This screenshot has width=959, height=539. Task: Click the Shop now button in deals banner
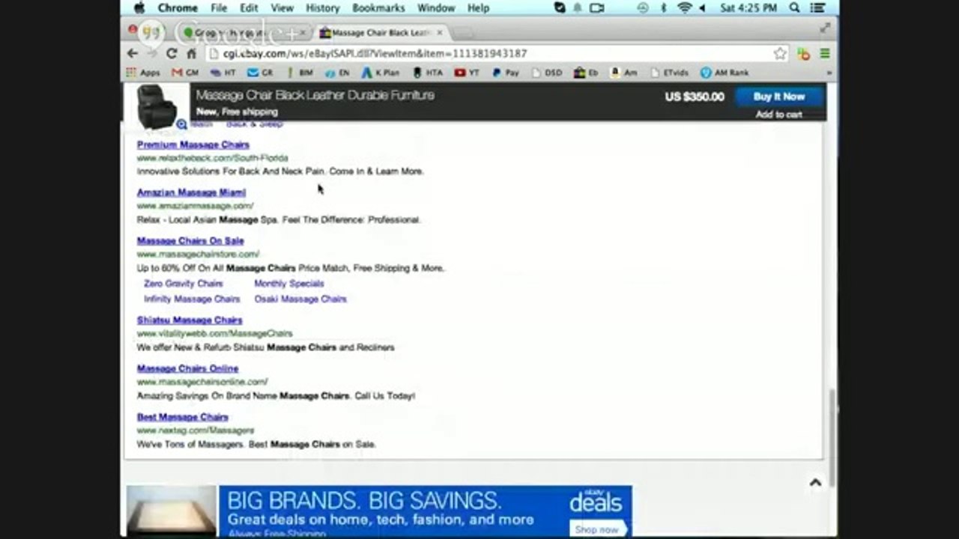pos(597,529)
